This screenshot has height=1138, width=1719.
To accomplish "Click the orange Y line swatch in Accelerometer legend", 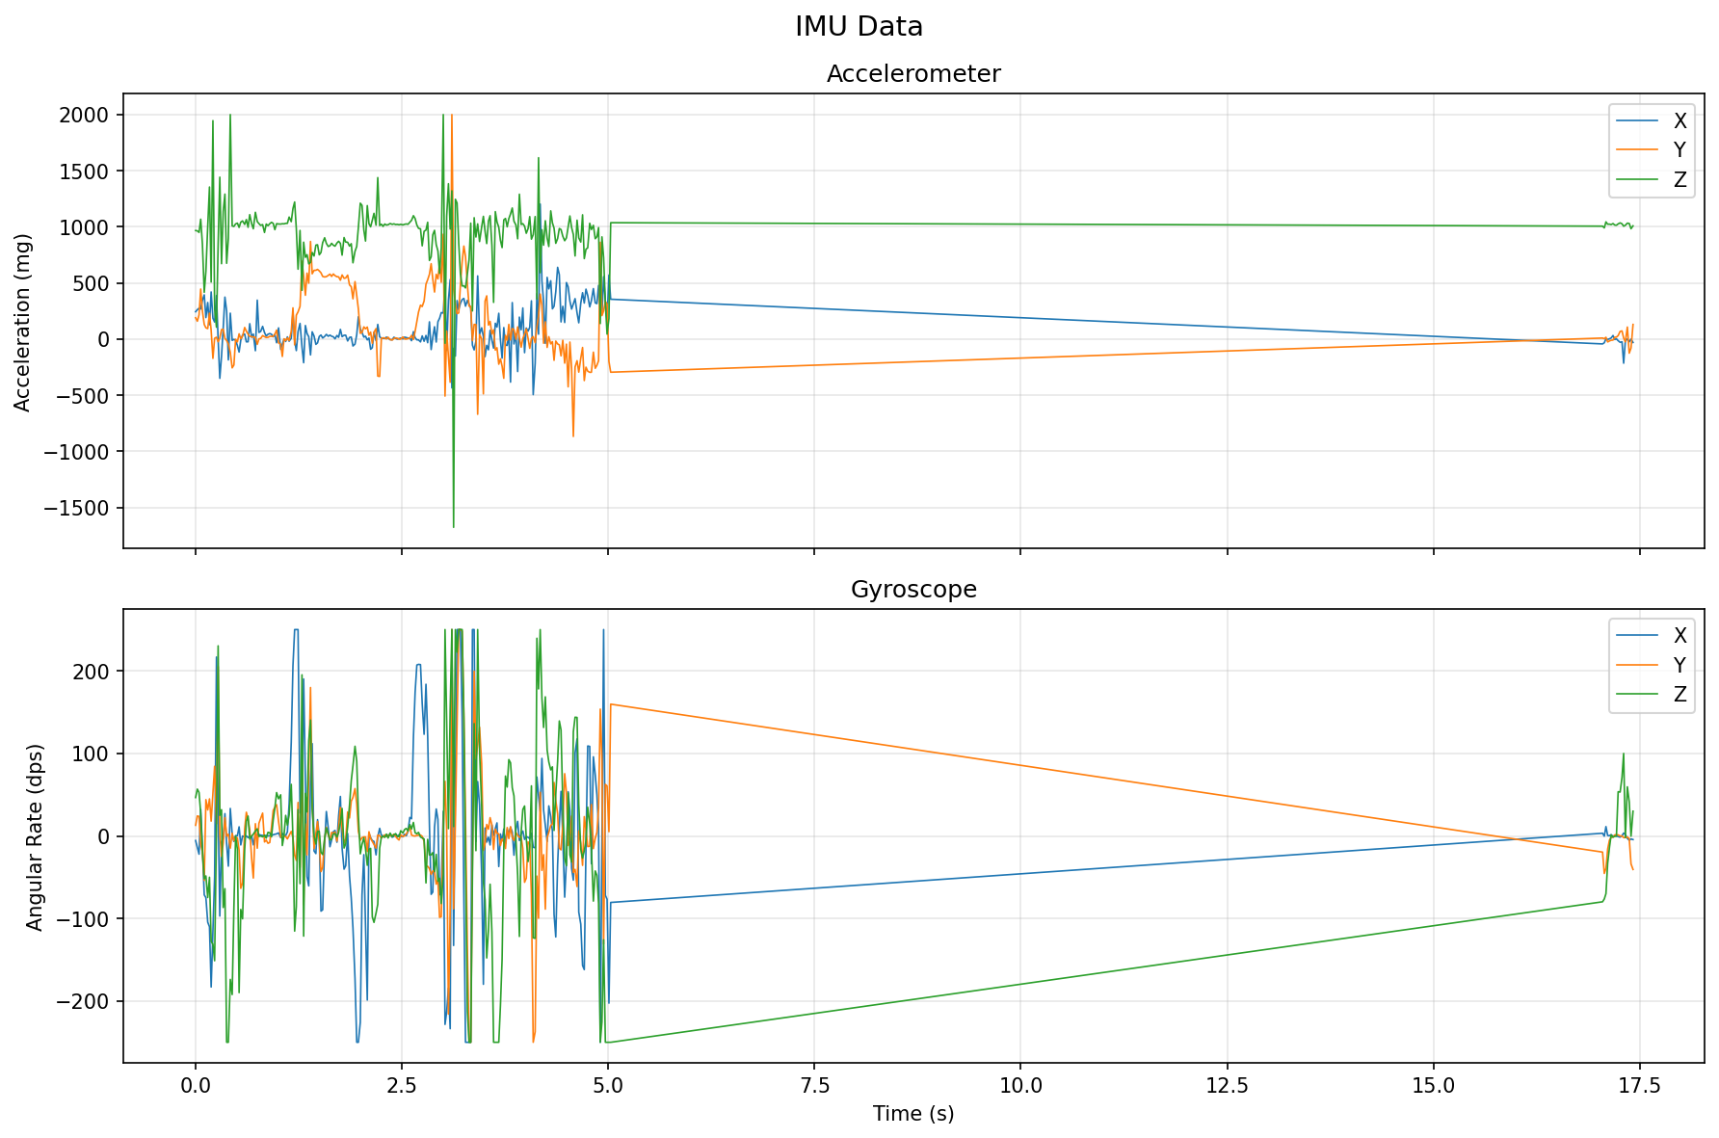I will click(1638, 149).
